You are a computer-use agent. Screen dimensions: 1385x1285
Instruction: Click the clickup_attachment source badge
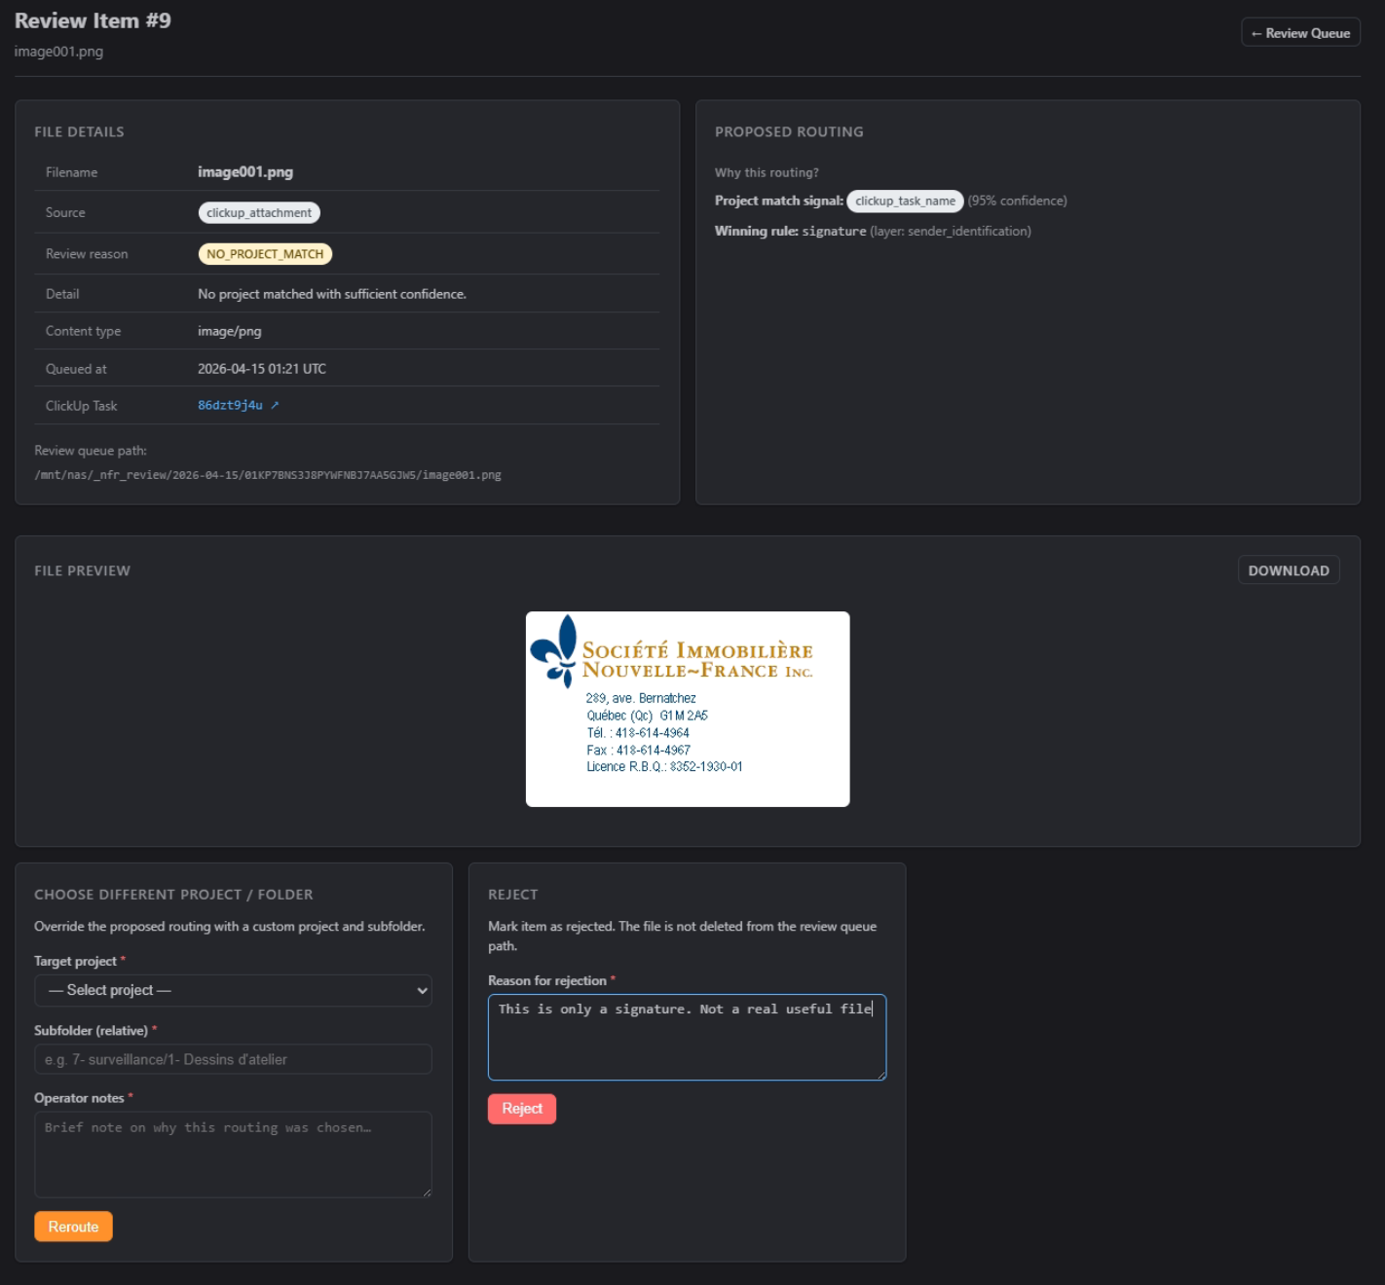[259, 212]
